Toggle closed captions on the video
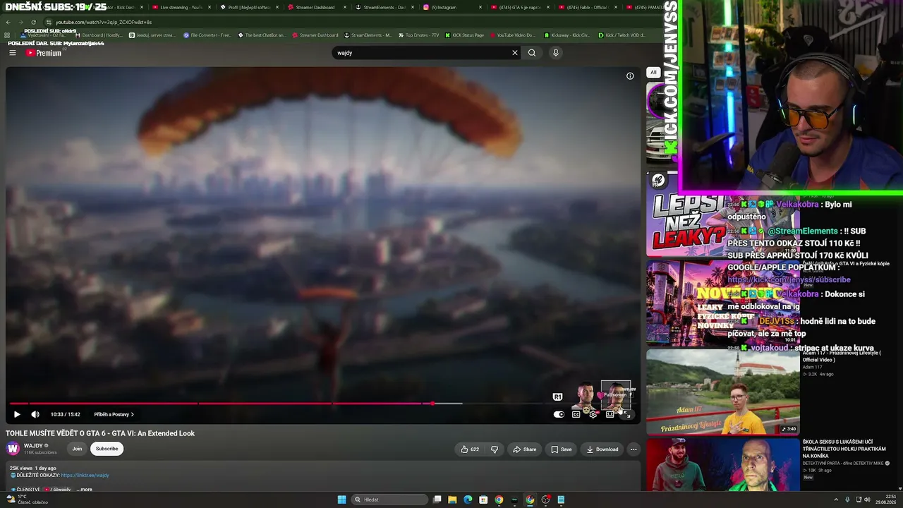 tap(576, 414)
